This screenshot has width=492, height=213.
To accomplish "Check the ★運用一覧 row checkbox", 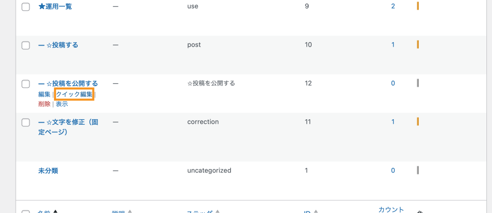I will click(26, 7).
